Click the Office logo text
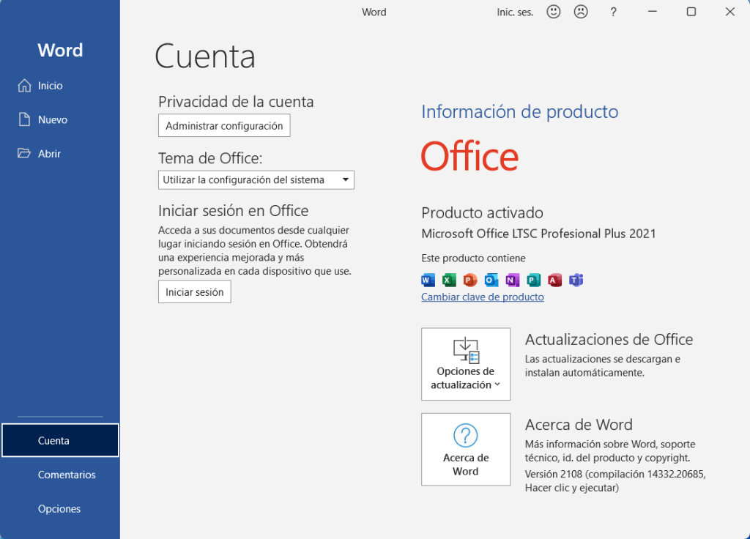Image resolution: width=750 pixels, height=539 pixels. coord(469,157)
